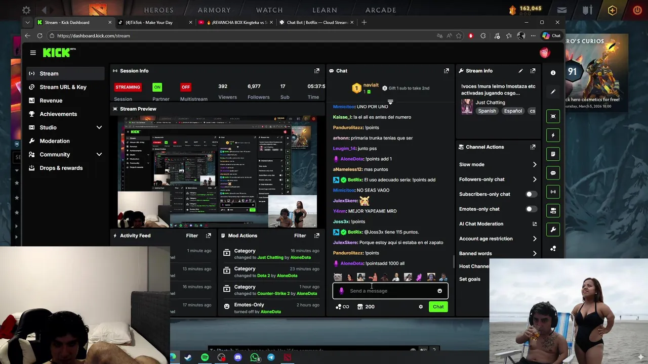Screen dimensions: 648x364
Task: Pop out the Chat panel
Action: tap(447, 71)
